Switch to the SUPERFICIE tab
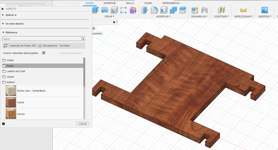Screen dimensions: 278x150 109,3
